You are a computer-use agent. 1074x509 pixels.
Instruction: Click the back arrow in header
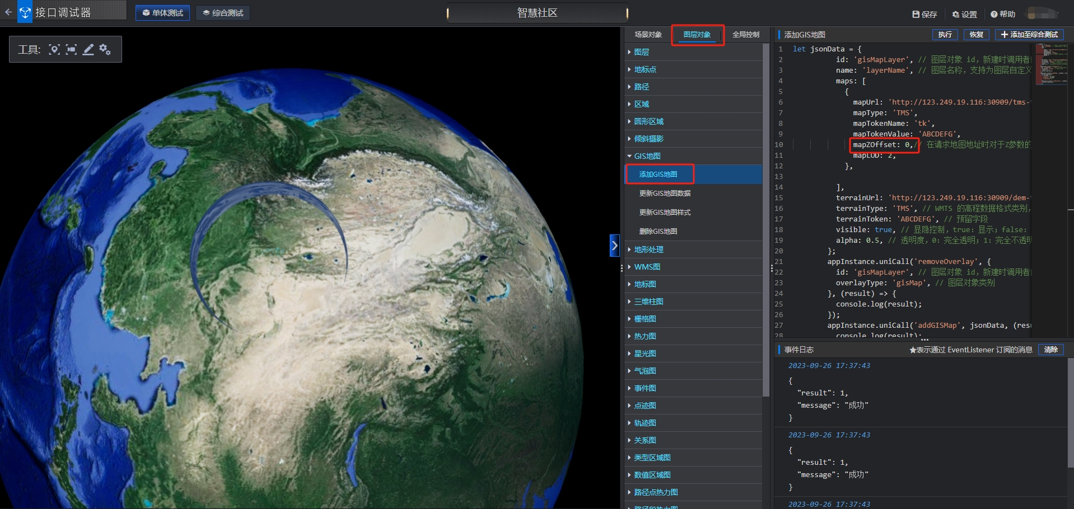[x=8, y=12]
